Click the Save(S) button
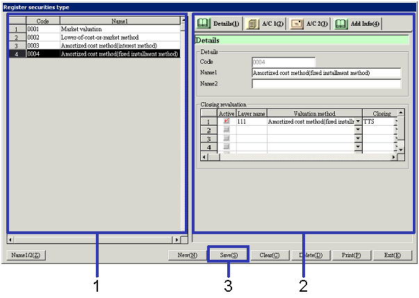 [x=228, y=255]
